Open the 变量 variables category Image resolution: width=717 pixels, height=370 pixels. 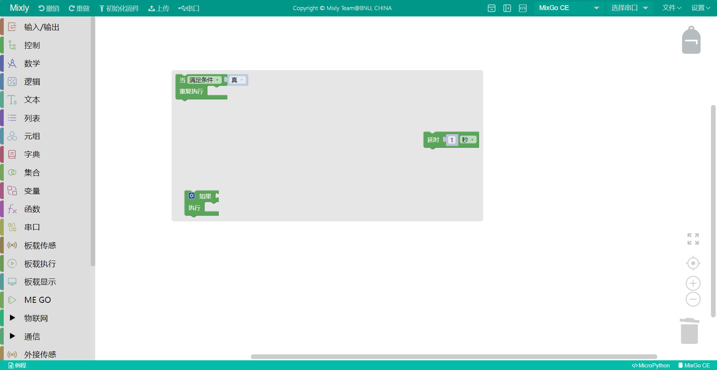32,191
